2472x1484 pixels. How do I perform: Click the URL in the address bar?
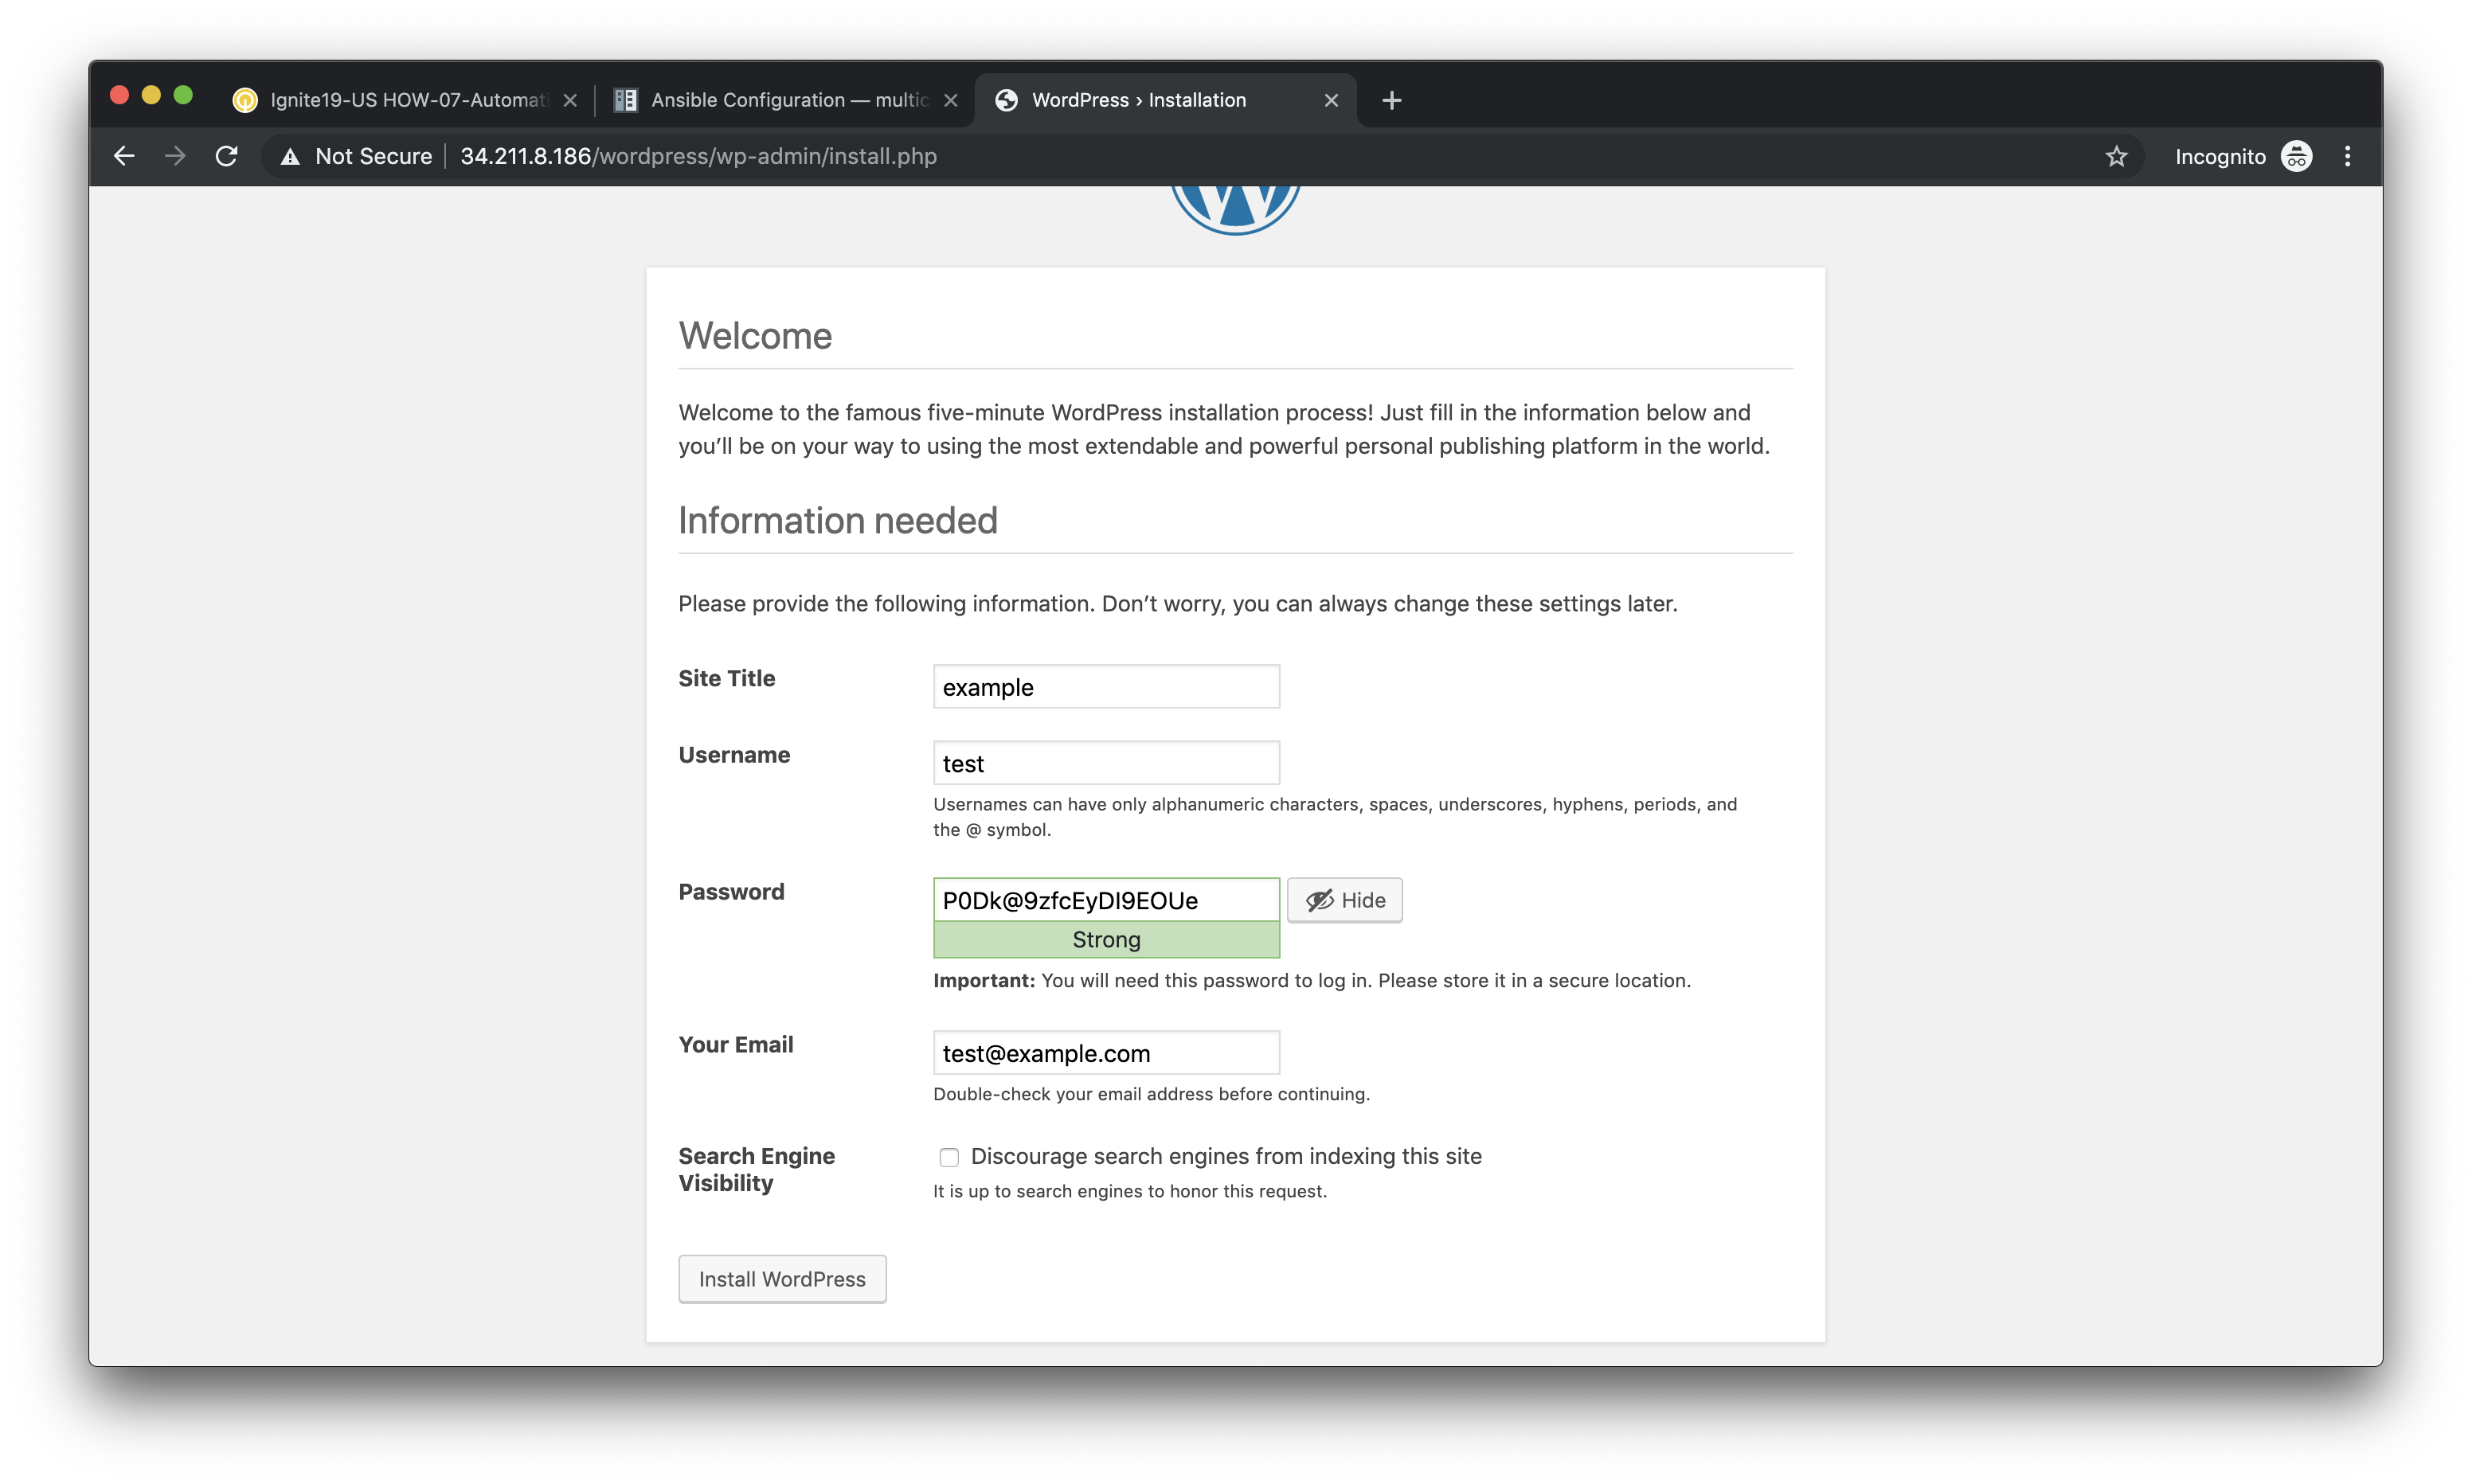point(698,156)
